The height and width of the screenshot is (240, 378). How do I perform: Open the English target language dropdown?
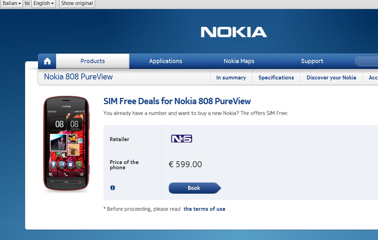click(43, 3)
